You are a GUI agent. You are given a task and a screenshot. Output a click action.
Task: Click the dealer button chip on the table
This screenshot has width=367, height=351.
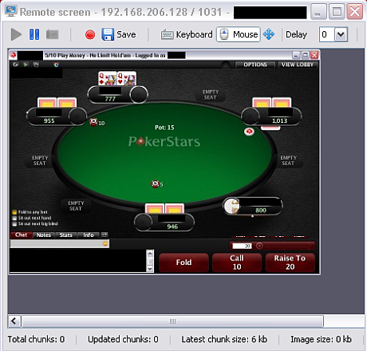(x=249, y=132)
